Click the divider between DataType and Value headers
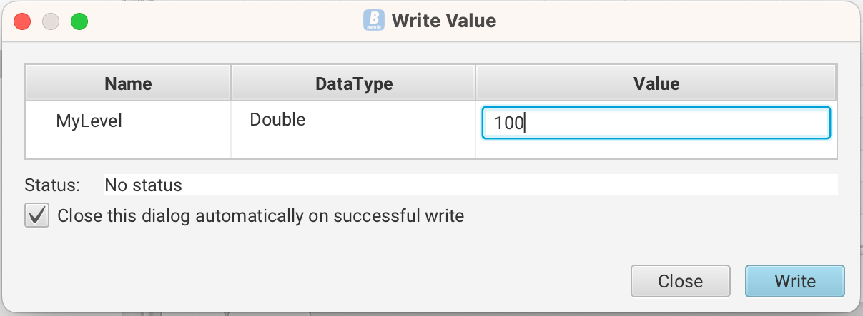This screenshot has width=863, height=316. [x=475, y=83]
